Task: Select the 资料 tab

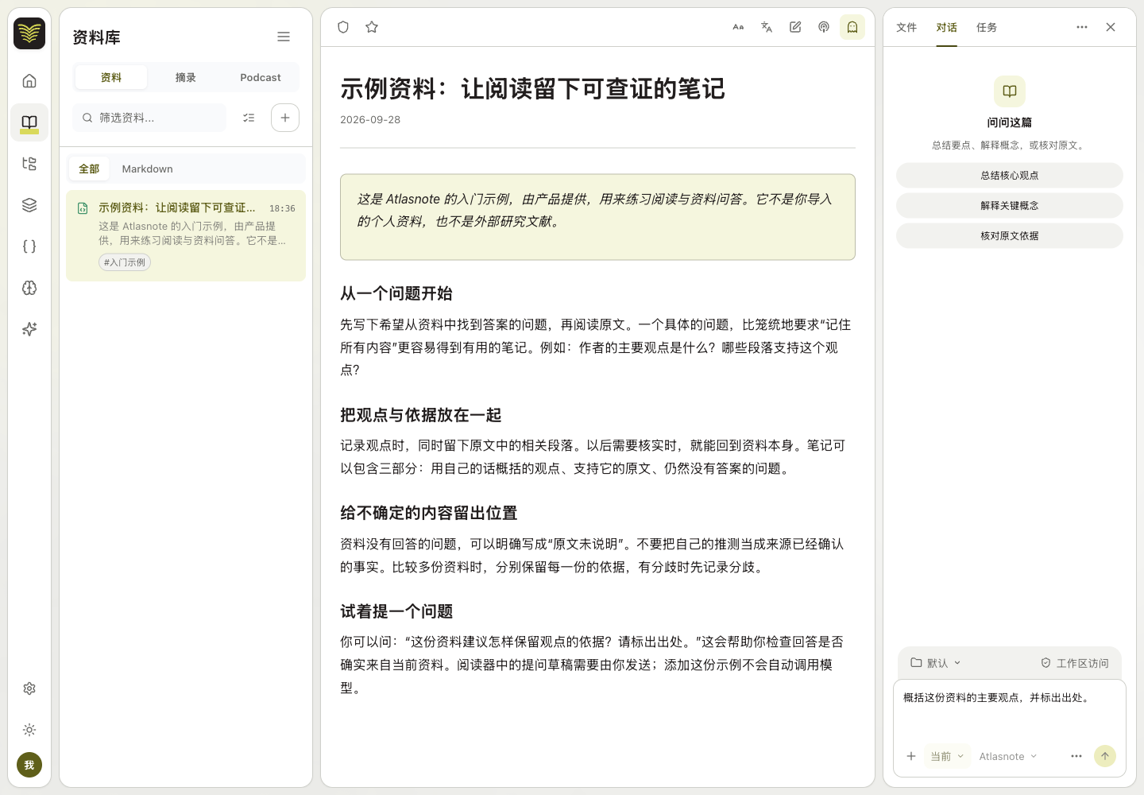Action: [x=111, y=77]
